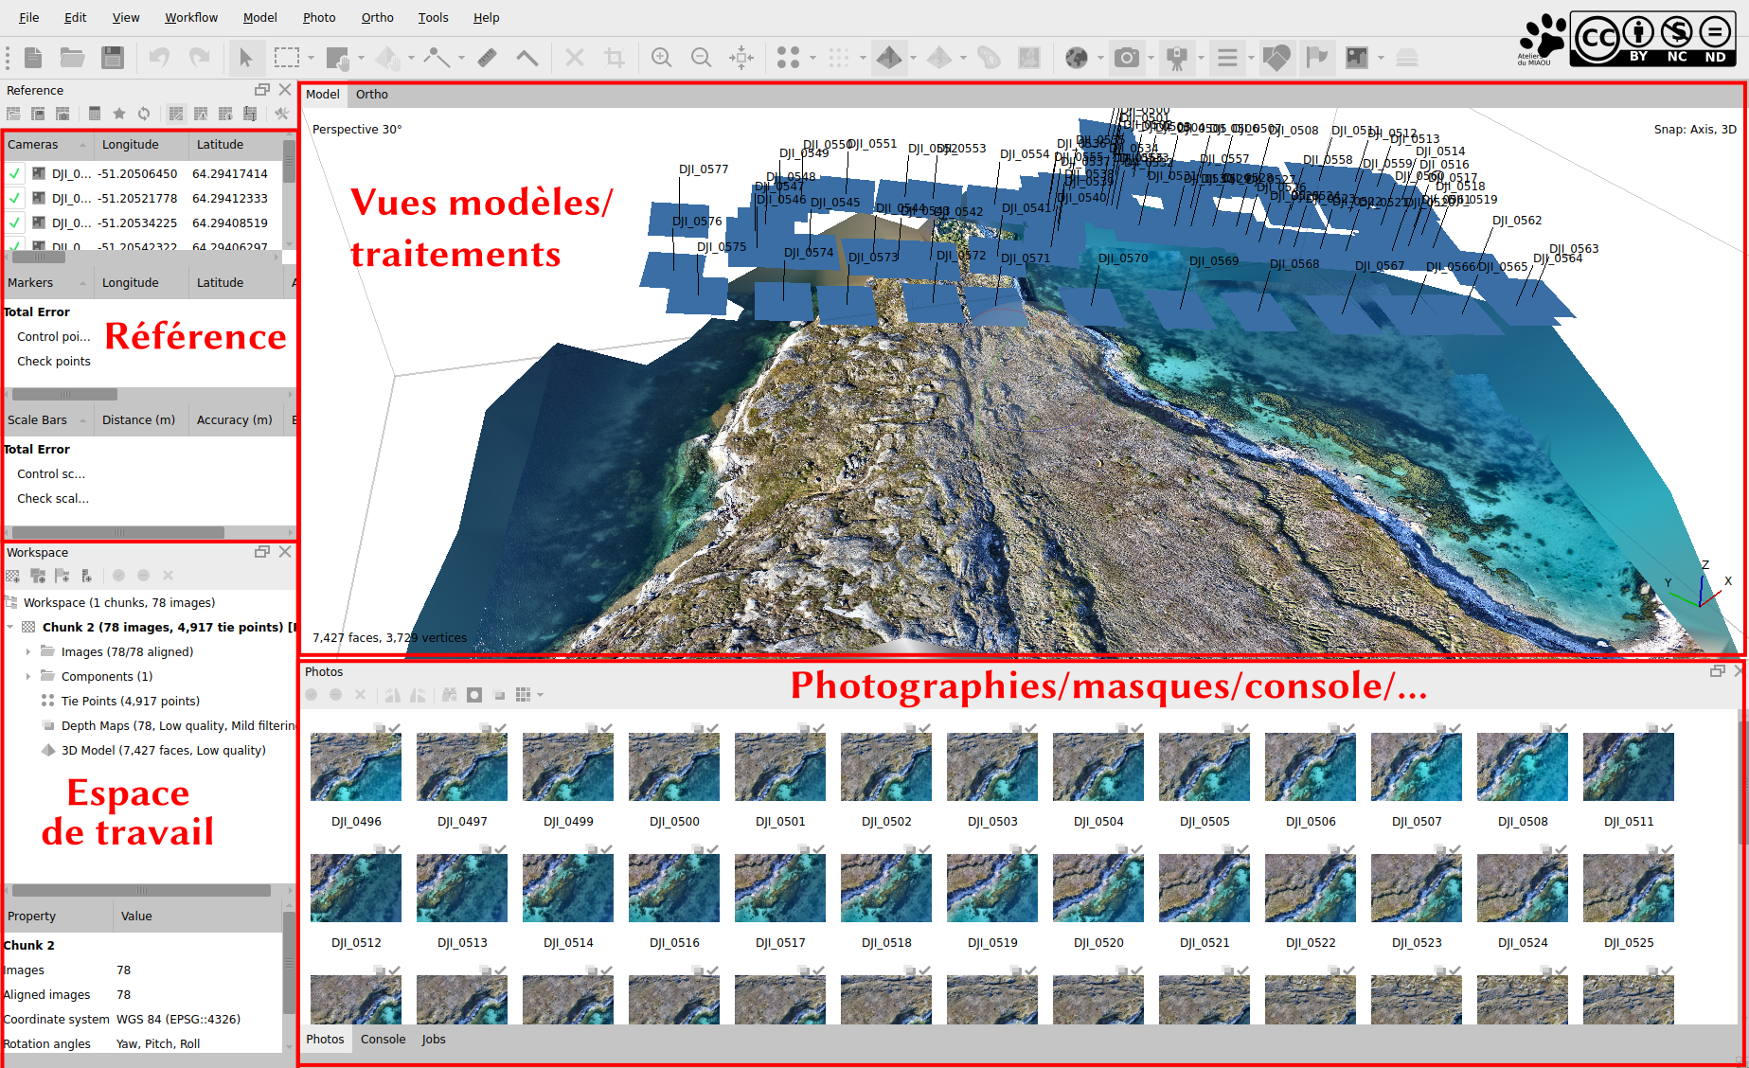Open the Reference settings tools icon

click(281, 114)
